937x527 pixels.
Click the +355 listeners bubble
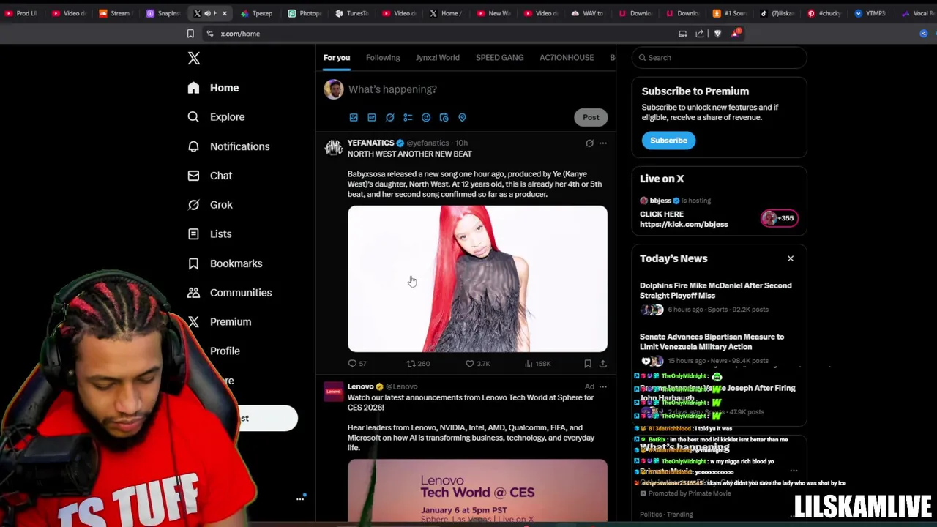(780, 218)
